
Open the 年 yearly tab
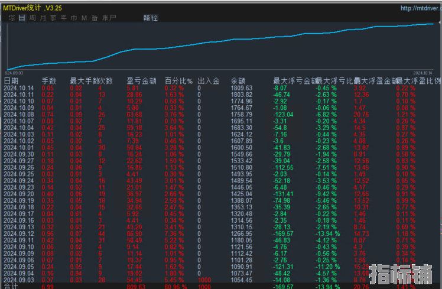pyautogui.click(x=63, y=18)
